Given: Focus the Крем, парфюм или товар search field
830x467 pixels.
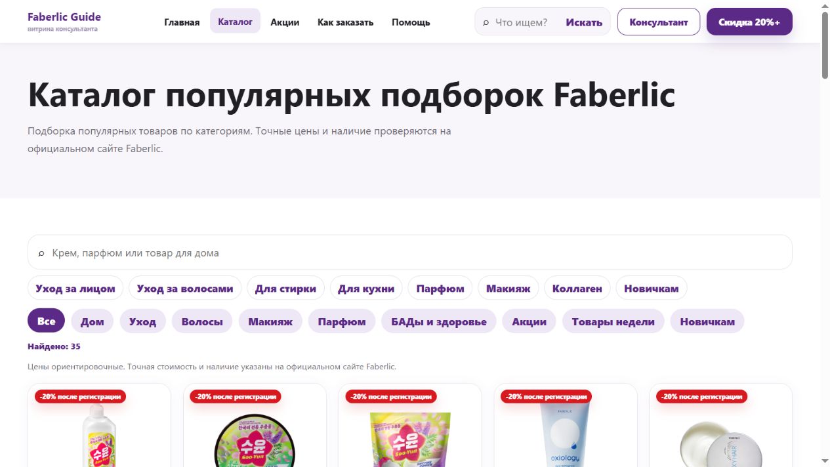Looking at the screenshot, I should pos(410,253).
